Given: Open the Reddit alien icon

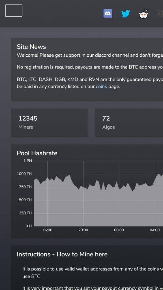Looking at the screenshot, I should 143,14.
